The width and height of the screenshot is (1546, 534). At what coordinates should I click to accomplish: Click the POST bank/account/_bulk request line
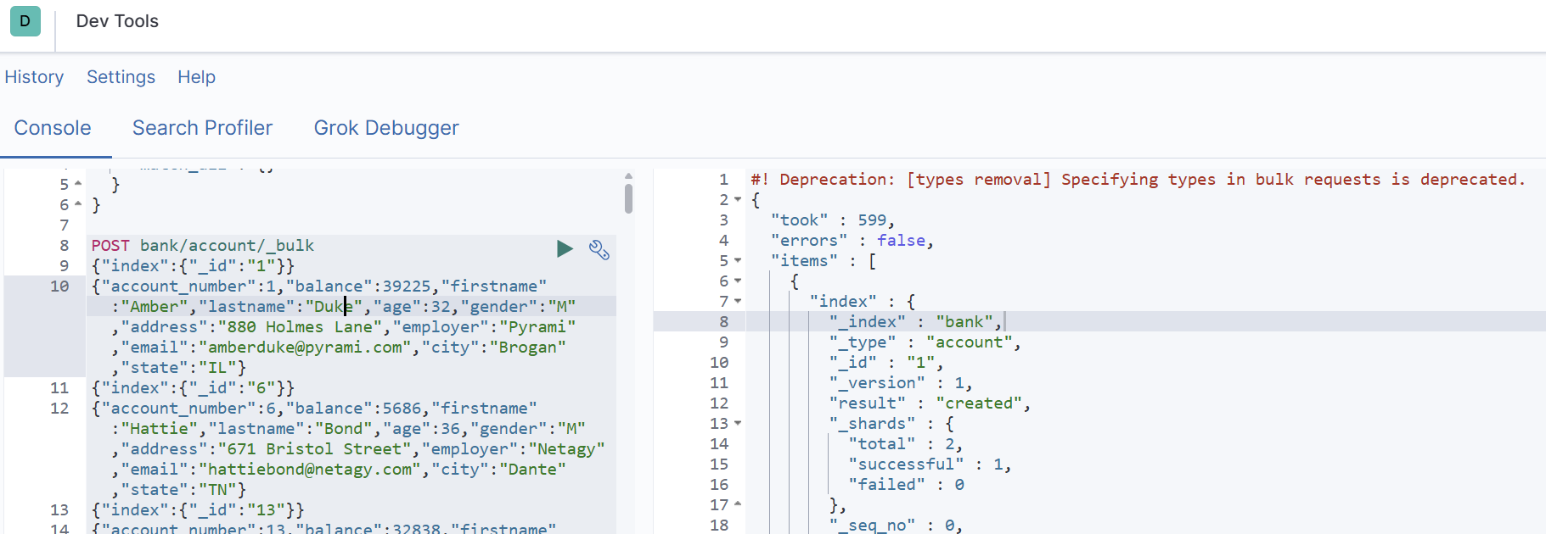203,246
